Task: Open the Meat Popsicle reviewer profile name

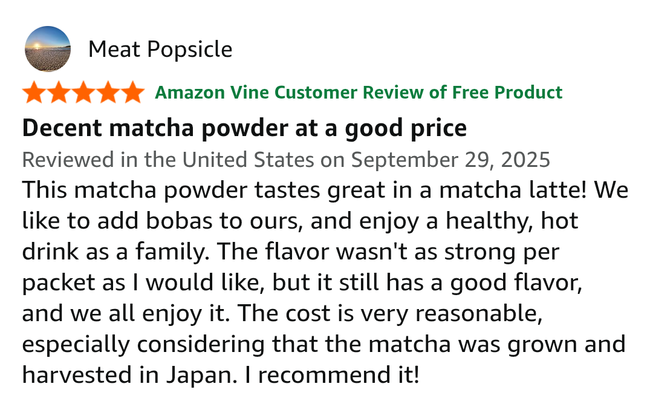Action: (160, 49)
